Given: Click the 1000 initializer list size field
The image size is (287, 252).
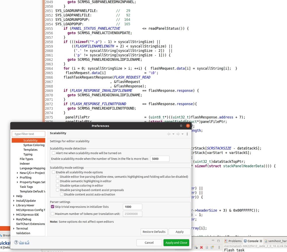Looking at the screenshot, I should coord(132,207).
